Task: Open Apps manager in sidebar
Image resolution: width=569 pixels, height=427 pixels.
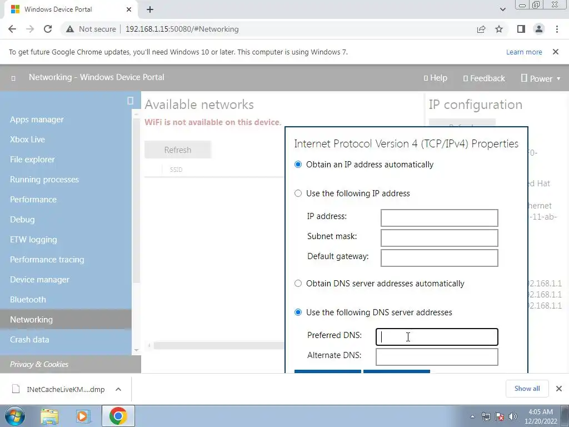Action: click(x=37, y=120)
